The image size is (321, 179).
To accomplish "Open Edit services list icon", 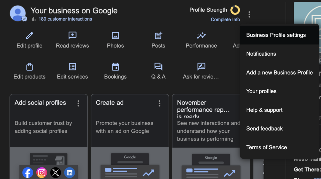I will pyautogui.click(x=72, y=67).
